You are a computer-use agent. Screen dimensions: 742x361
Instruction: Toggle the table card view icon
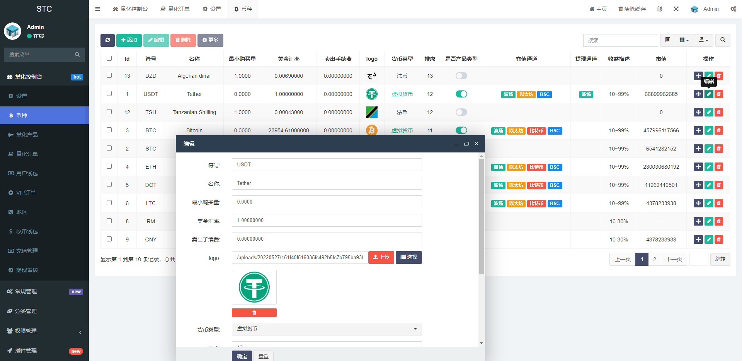(x=667, y=40)
